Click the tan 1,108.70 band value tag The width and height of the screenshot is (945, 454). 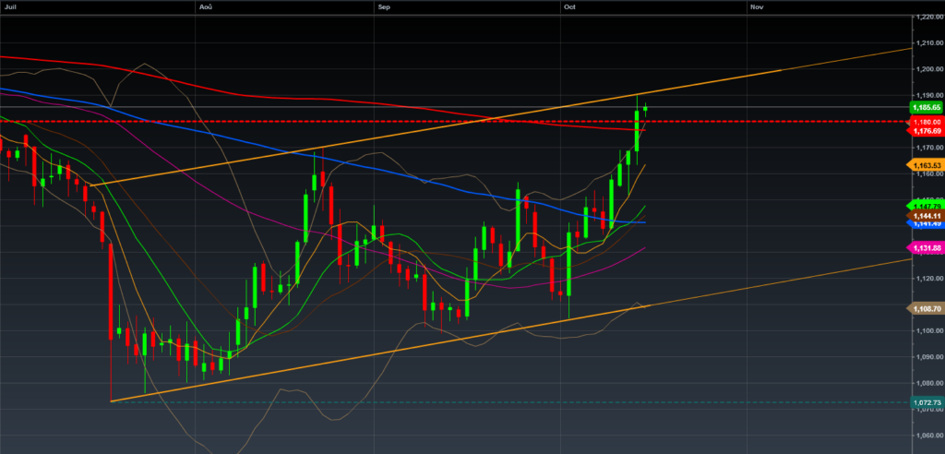tap(926, 309)
